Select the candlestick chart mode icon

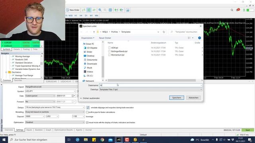89,10
